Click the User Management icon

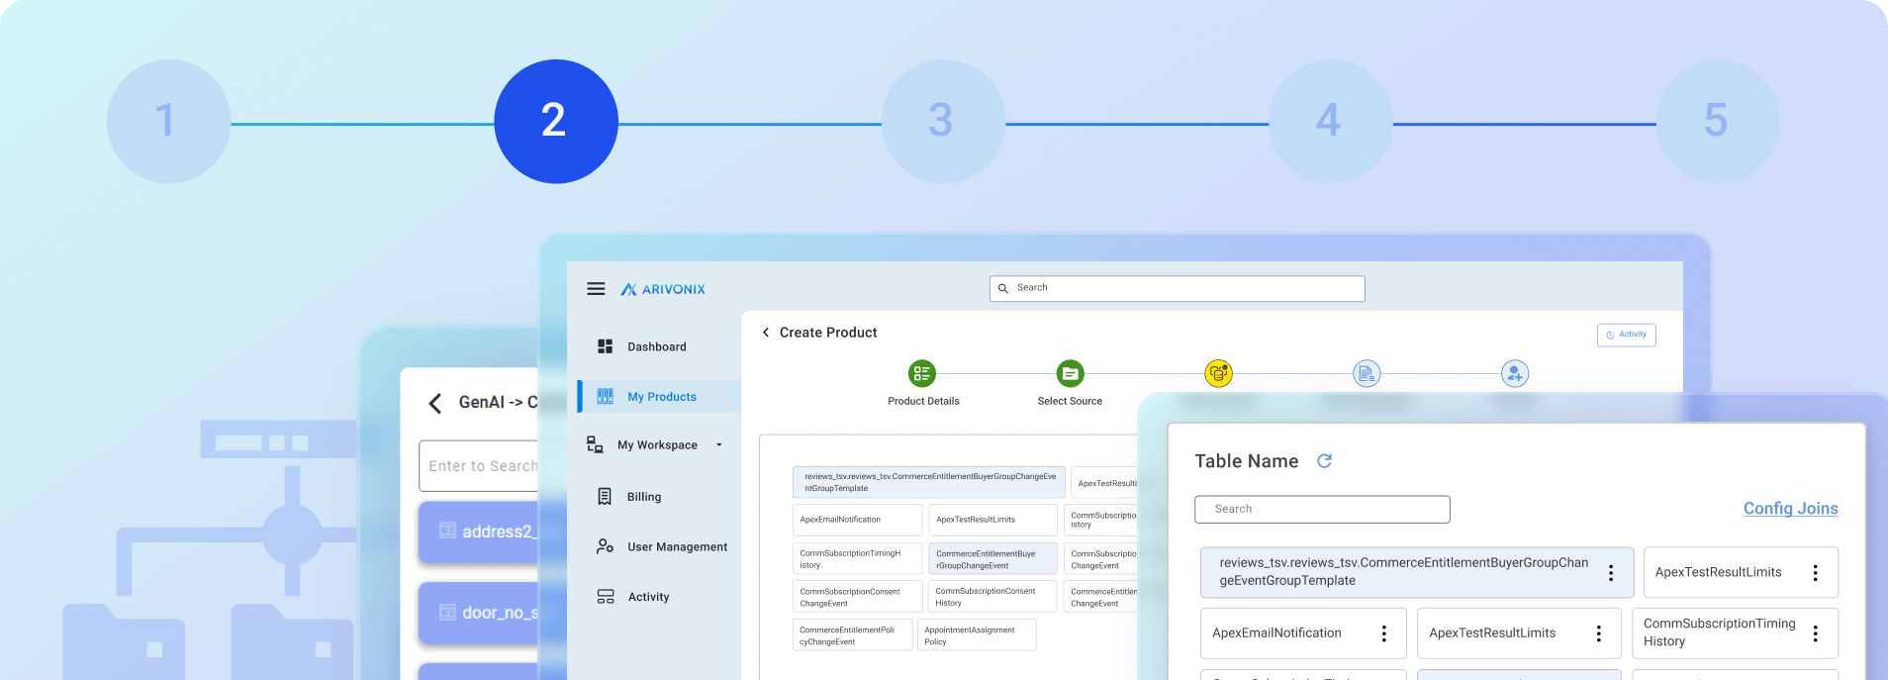[605, 546]
